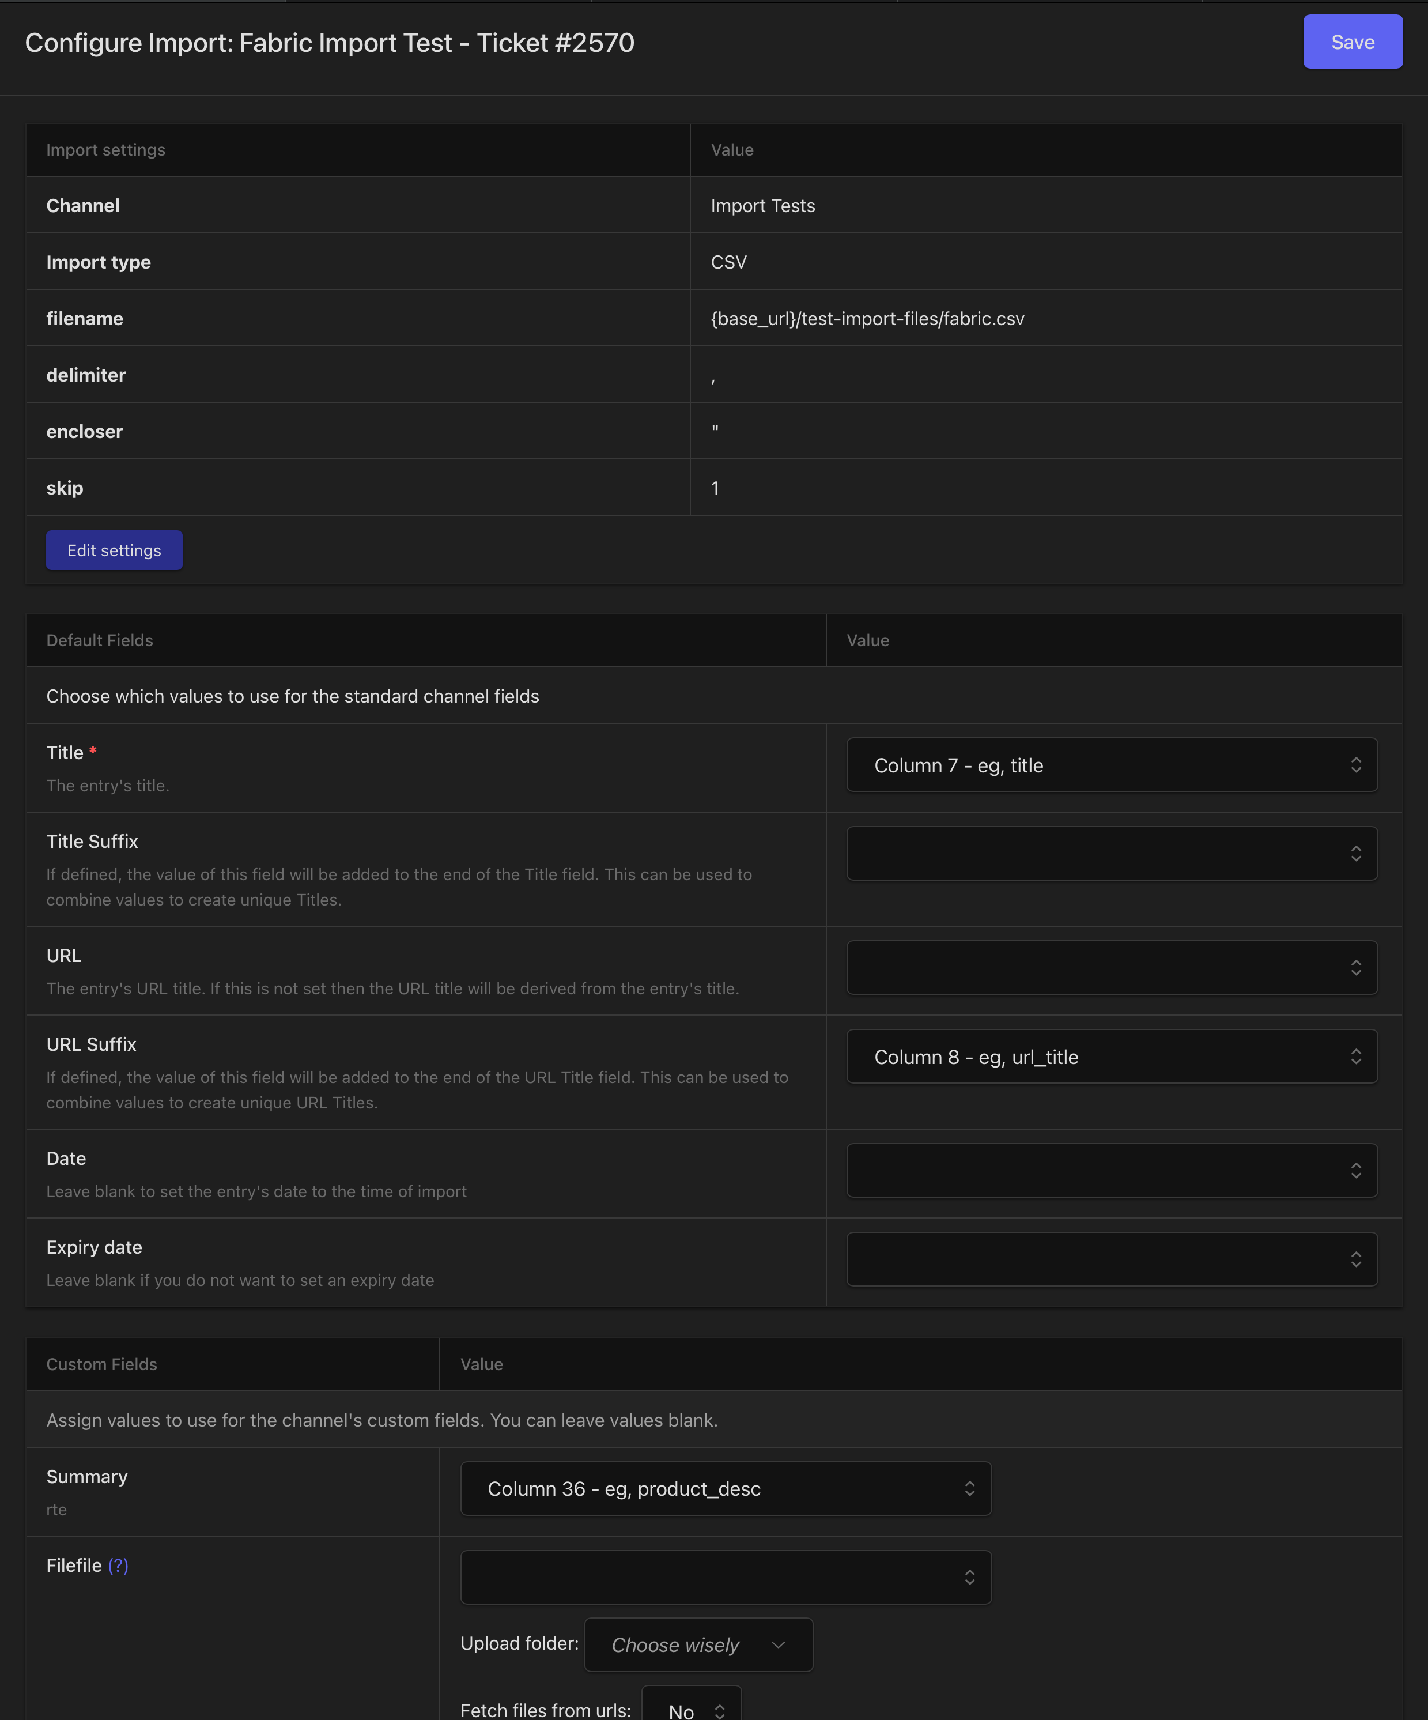
Task: Open the Upload folder Choose wisely dropdown
Action: click(698, 1644)
